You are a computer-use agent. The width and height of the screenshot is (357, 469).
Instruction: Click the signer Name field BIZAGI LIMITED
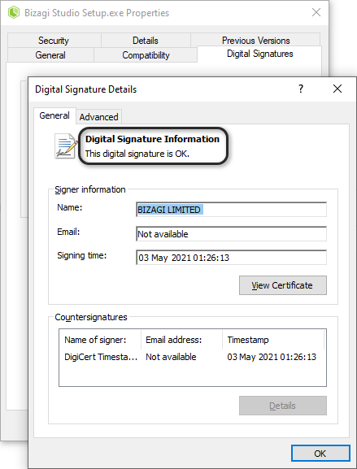(231, 210)
